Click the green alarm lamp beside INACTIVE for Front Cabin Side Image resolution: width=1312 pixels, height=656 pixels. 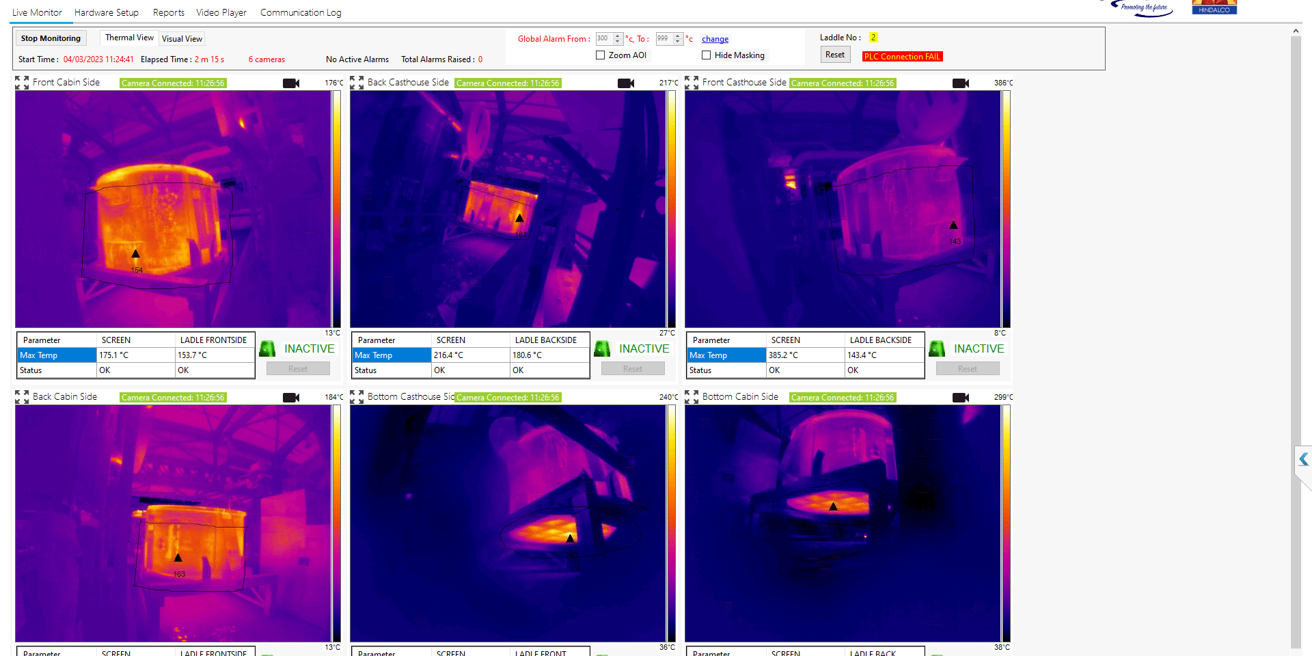point(267,348)
